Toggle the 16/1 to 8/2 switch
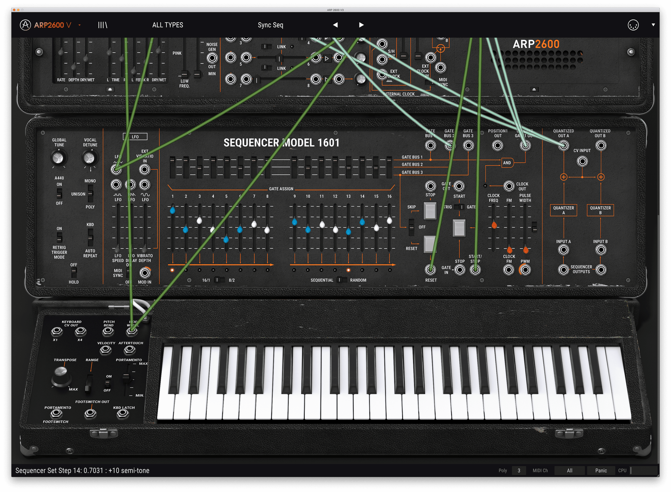The height and width of the screenshot is (492, 671). [219, 280]
